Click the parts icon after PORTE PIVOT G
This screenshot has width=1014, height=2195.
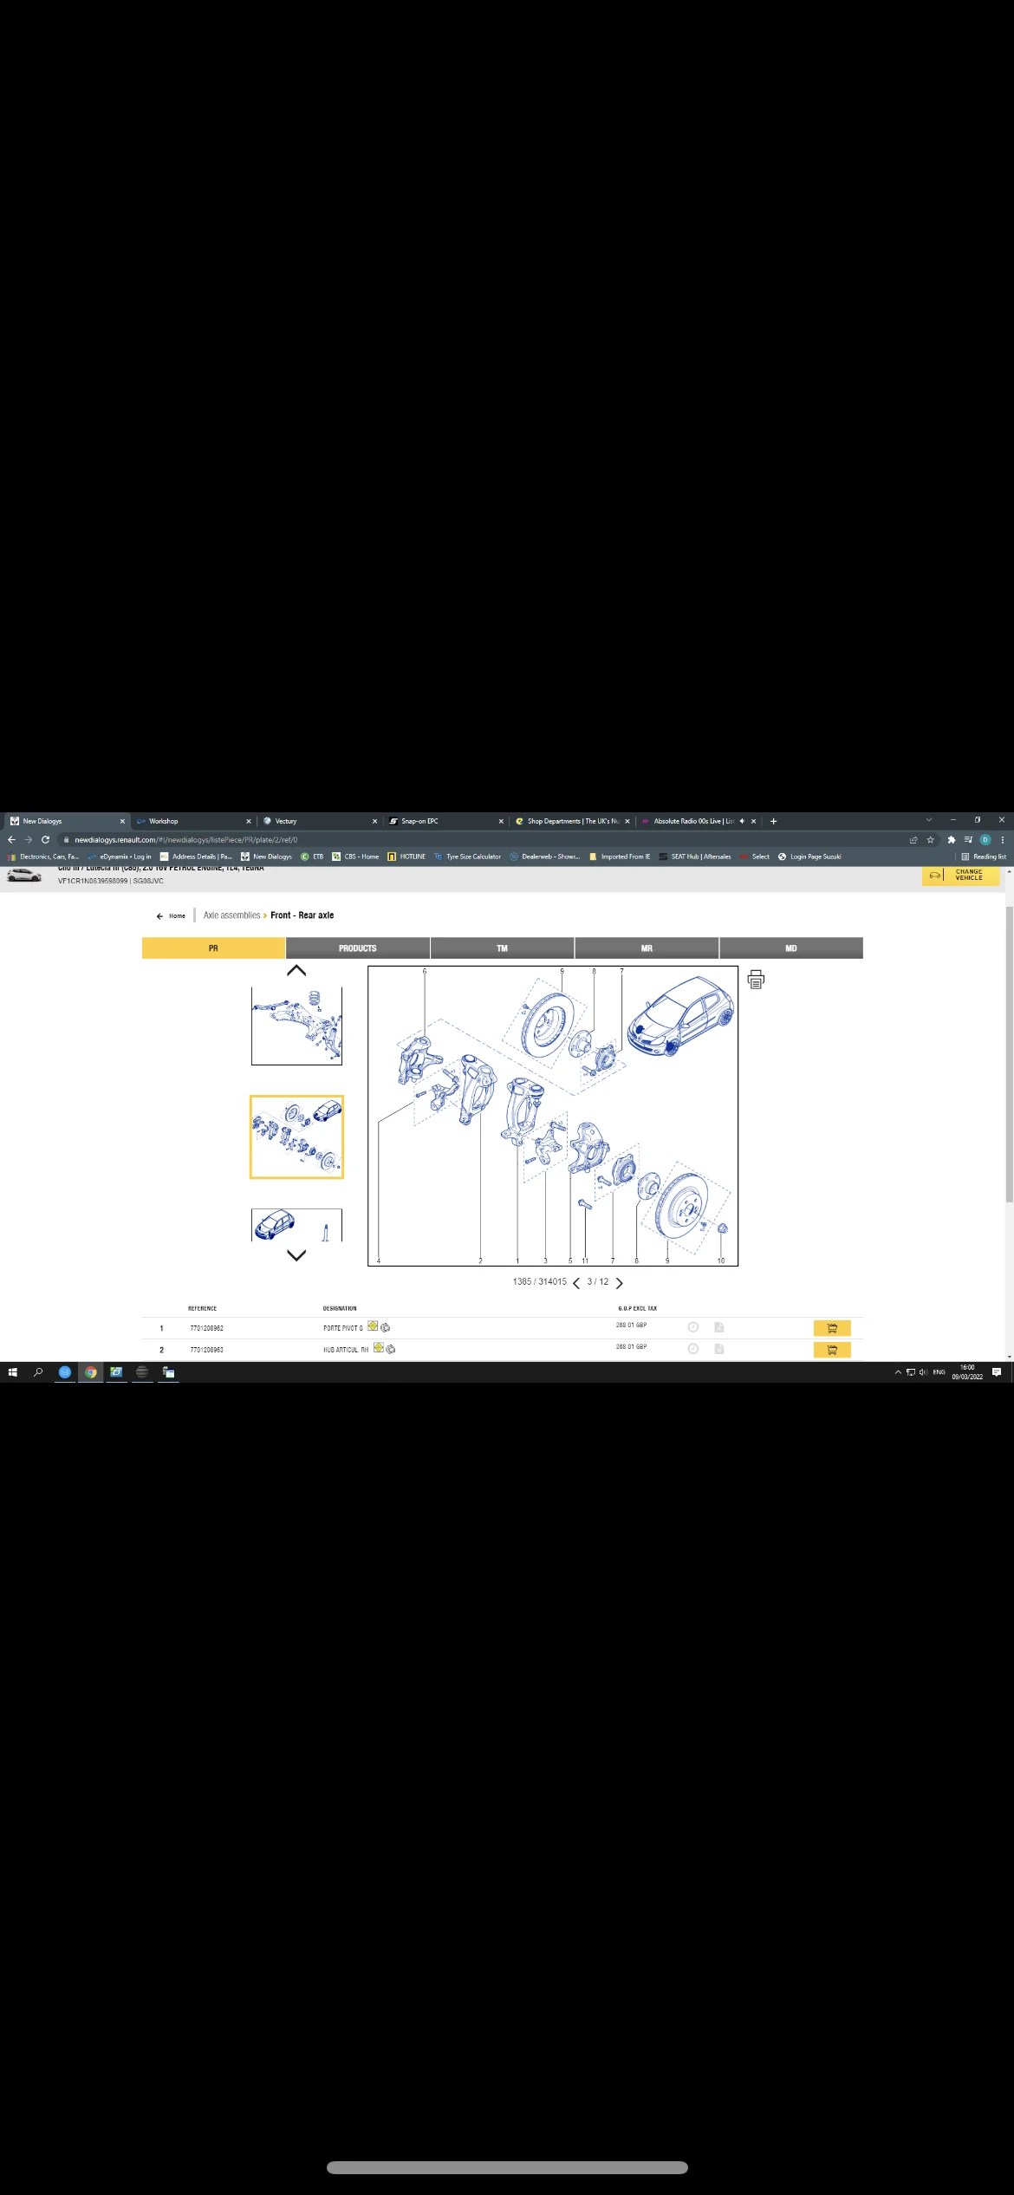[x=386, y=1328]
